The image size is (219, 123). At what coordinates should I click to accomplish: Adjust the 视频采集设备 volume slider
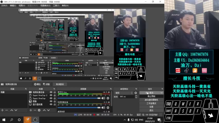(x=79, y=107)
